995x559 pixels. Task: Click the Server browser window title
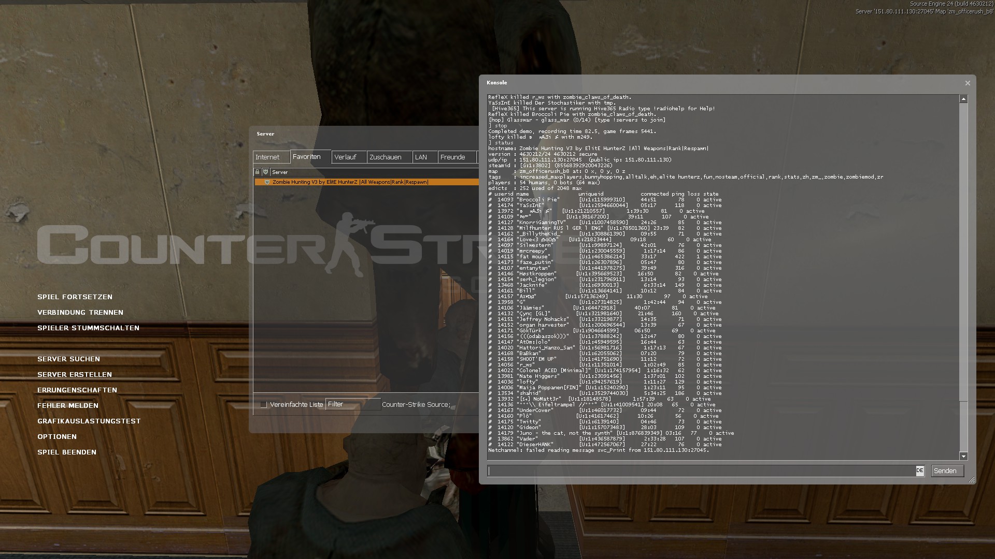pos(265,134)
